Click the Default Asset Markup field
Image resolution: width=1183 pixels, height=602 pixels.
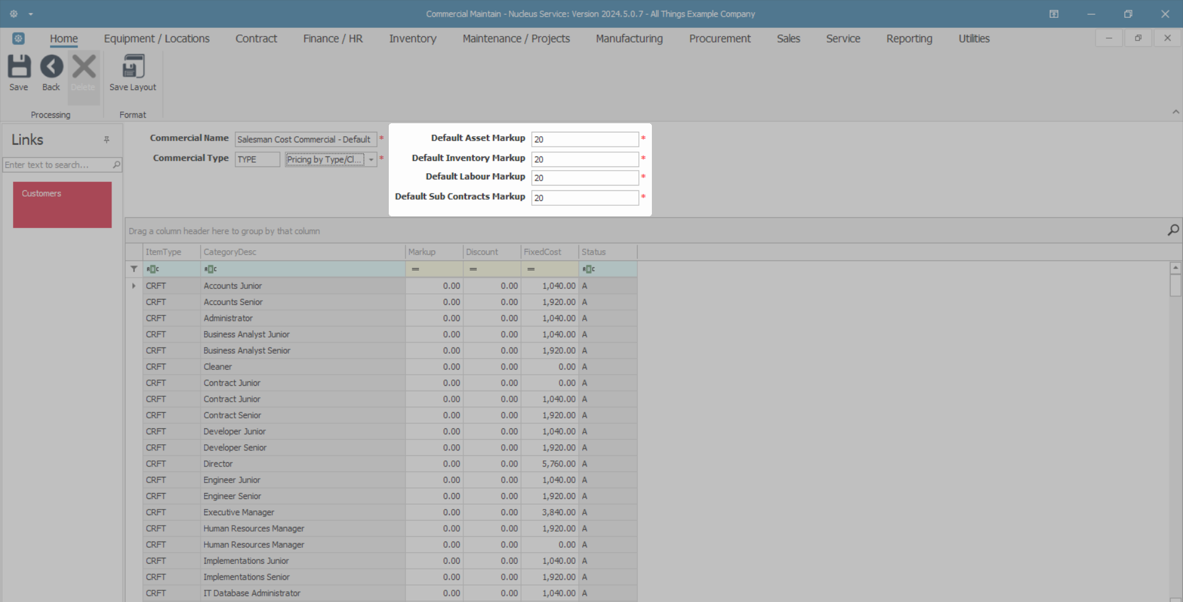[x=584, y=139]
